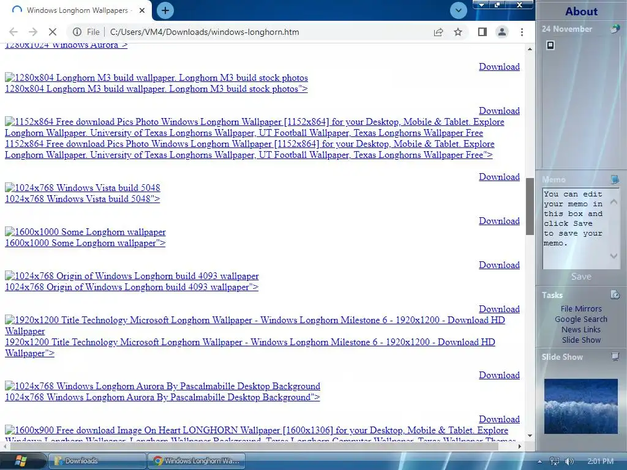The image size is (627, 470).
Task: Click the calendar globe icon
Action: tap(615, 28)
